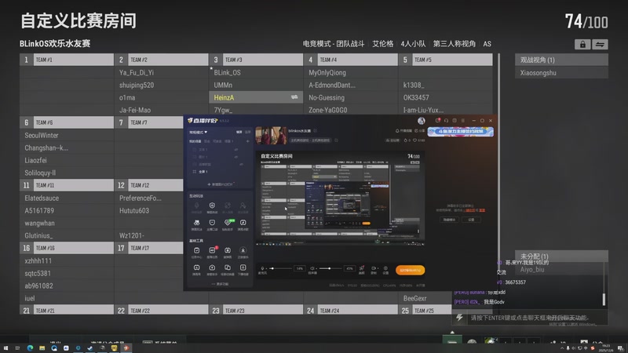The height and width of the screenshot is (353, 628).
Task: Toggle checkbox of the second source row
Action: click(x=195, y=157)
